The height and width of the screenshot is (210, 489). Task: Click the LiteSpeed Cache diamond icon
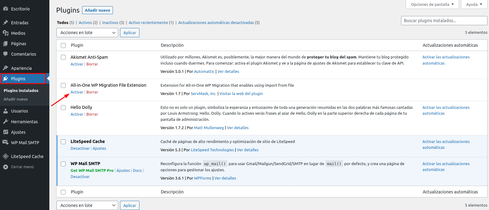tap(6, 157)
